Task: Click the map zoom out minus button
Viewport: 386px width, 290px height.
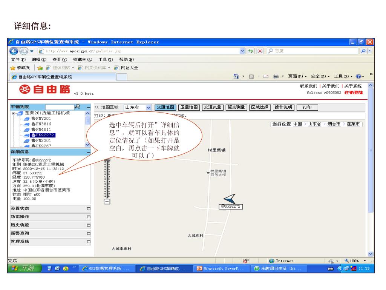Action: tap(107, 202)
